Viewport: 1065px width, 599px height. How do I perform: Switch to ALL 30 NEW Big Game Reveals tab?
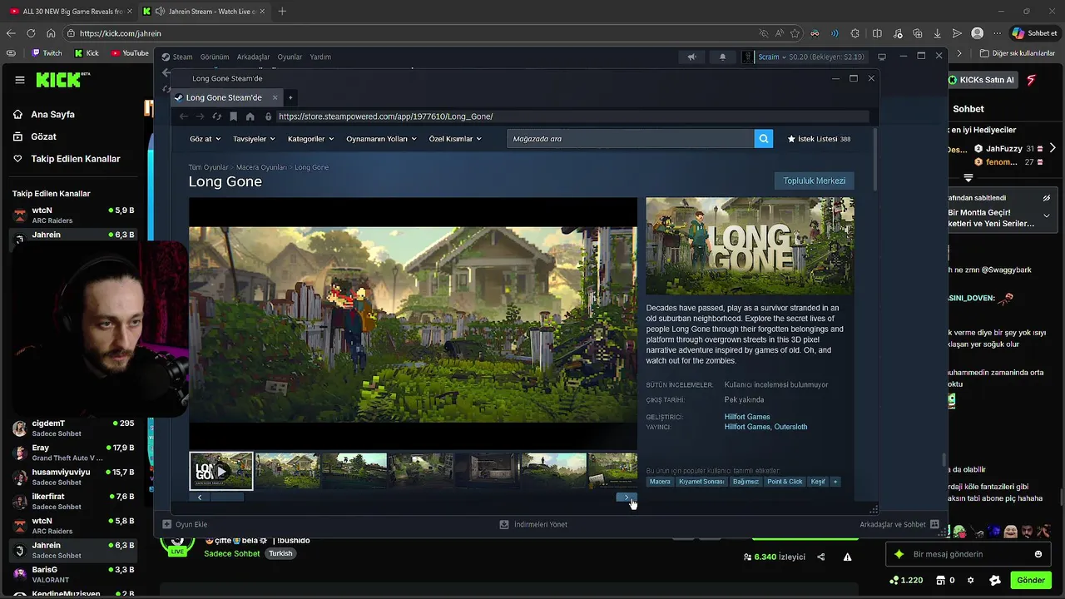tap(72, 12)
